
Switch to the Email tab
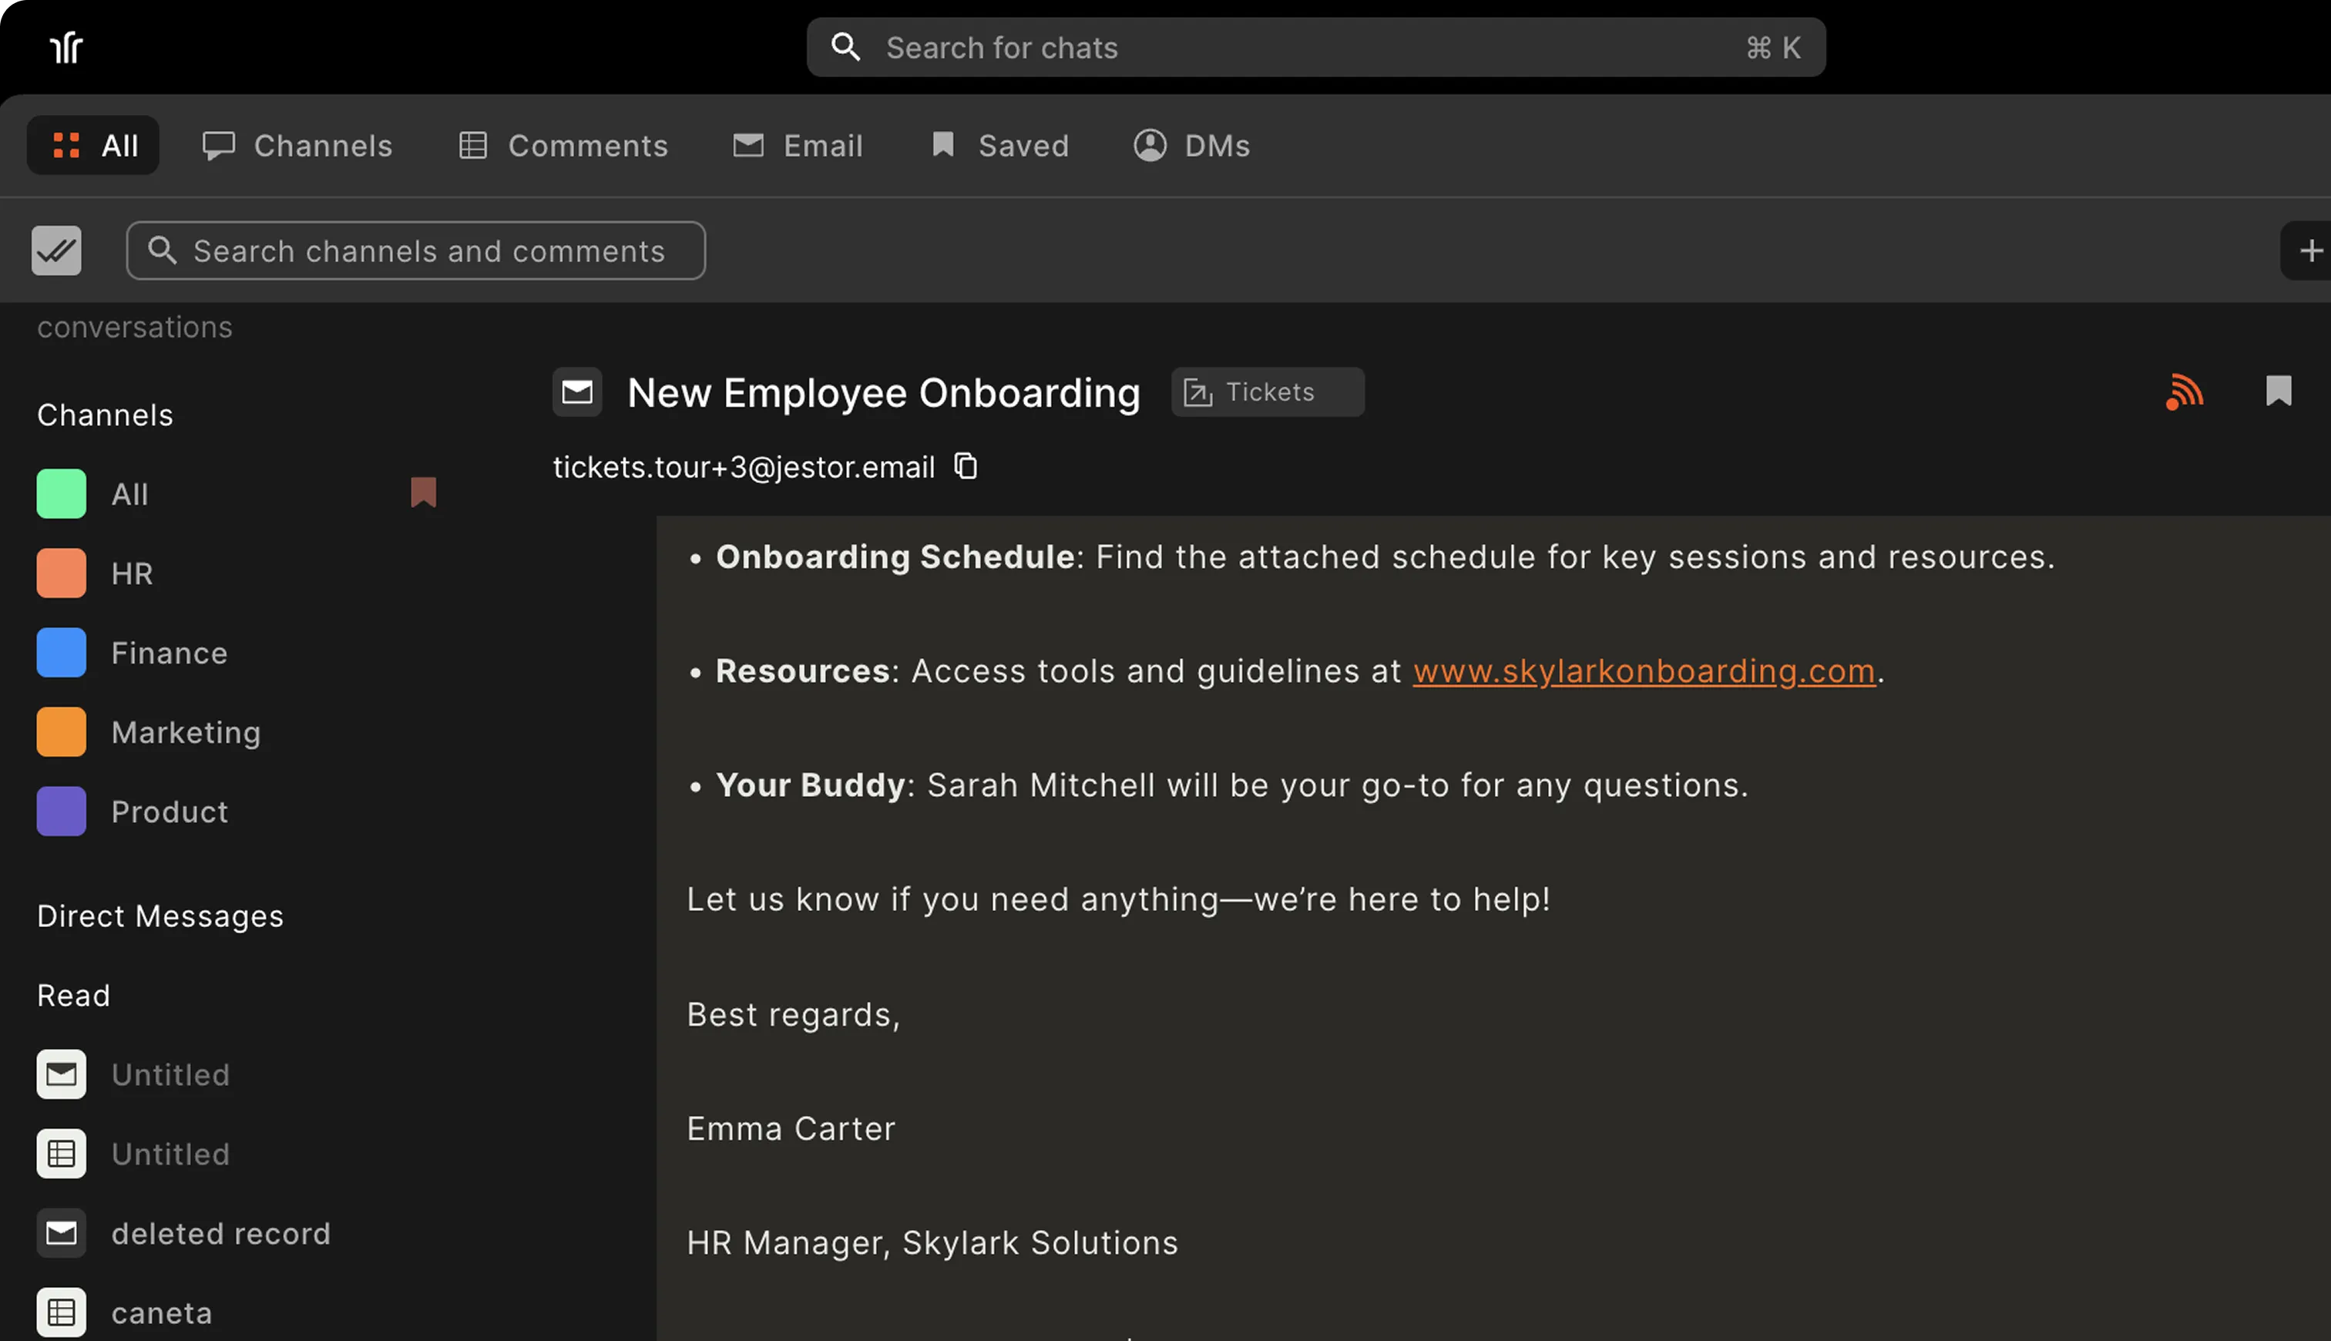point(798,145)
